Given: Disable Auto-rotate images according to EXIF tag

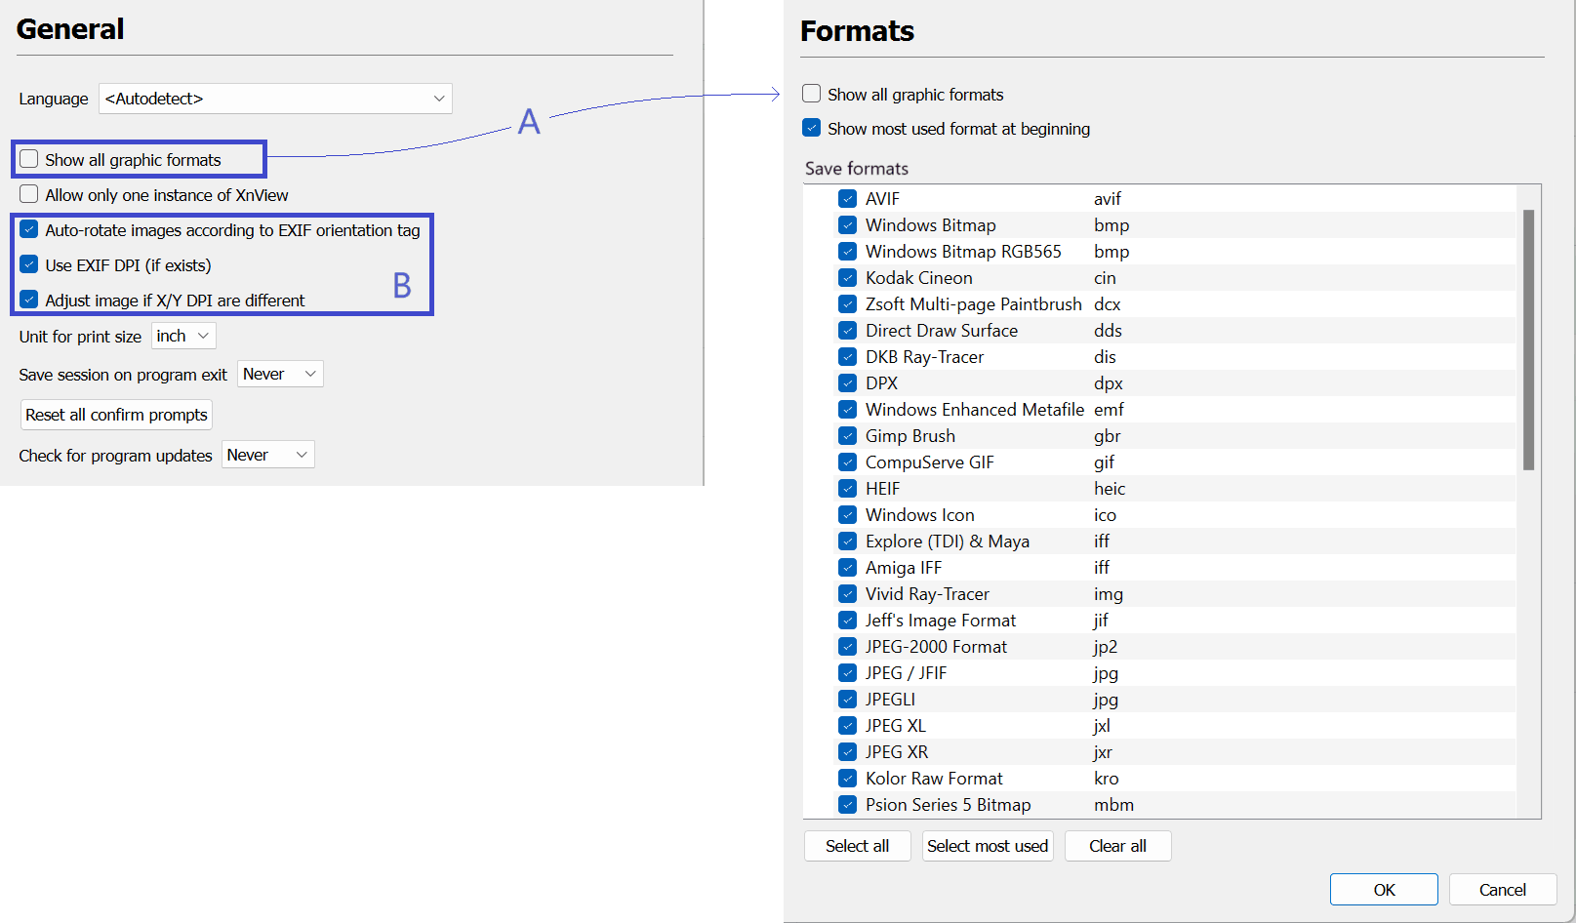Looking at the screenshot, I should [29, 229].
